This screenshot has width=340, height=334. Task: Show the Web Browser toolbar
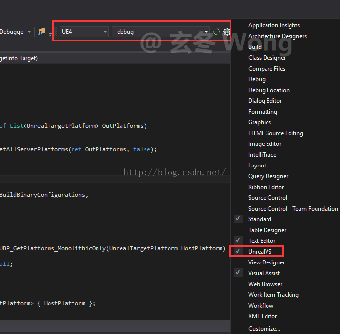[265, 284]
